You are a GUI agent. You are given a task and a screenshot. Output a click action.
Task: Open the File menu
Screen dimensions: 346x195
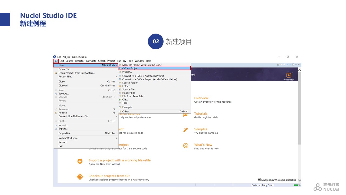(x=56, y=61)
